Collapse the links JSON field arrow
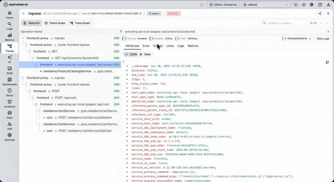334x182 pixels. (127, 88)
